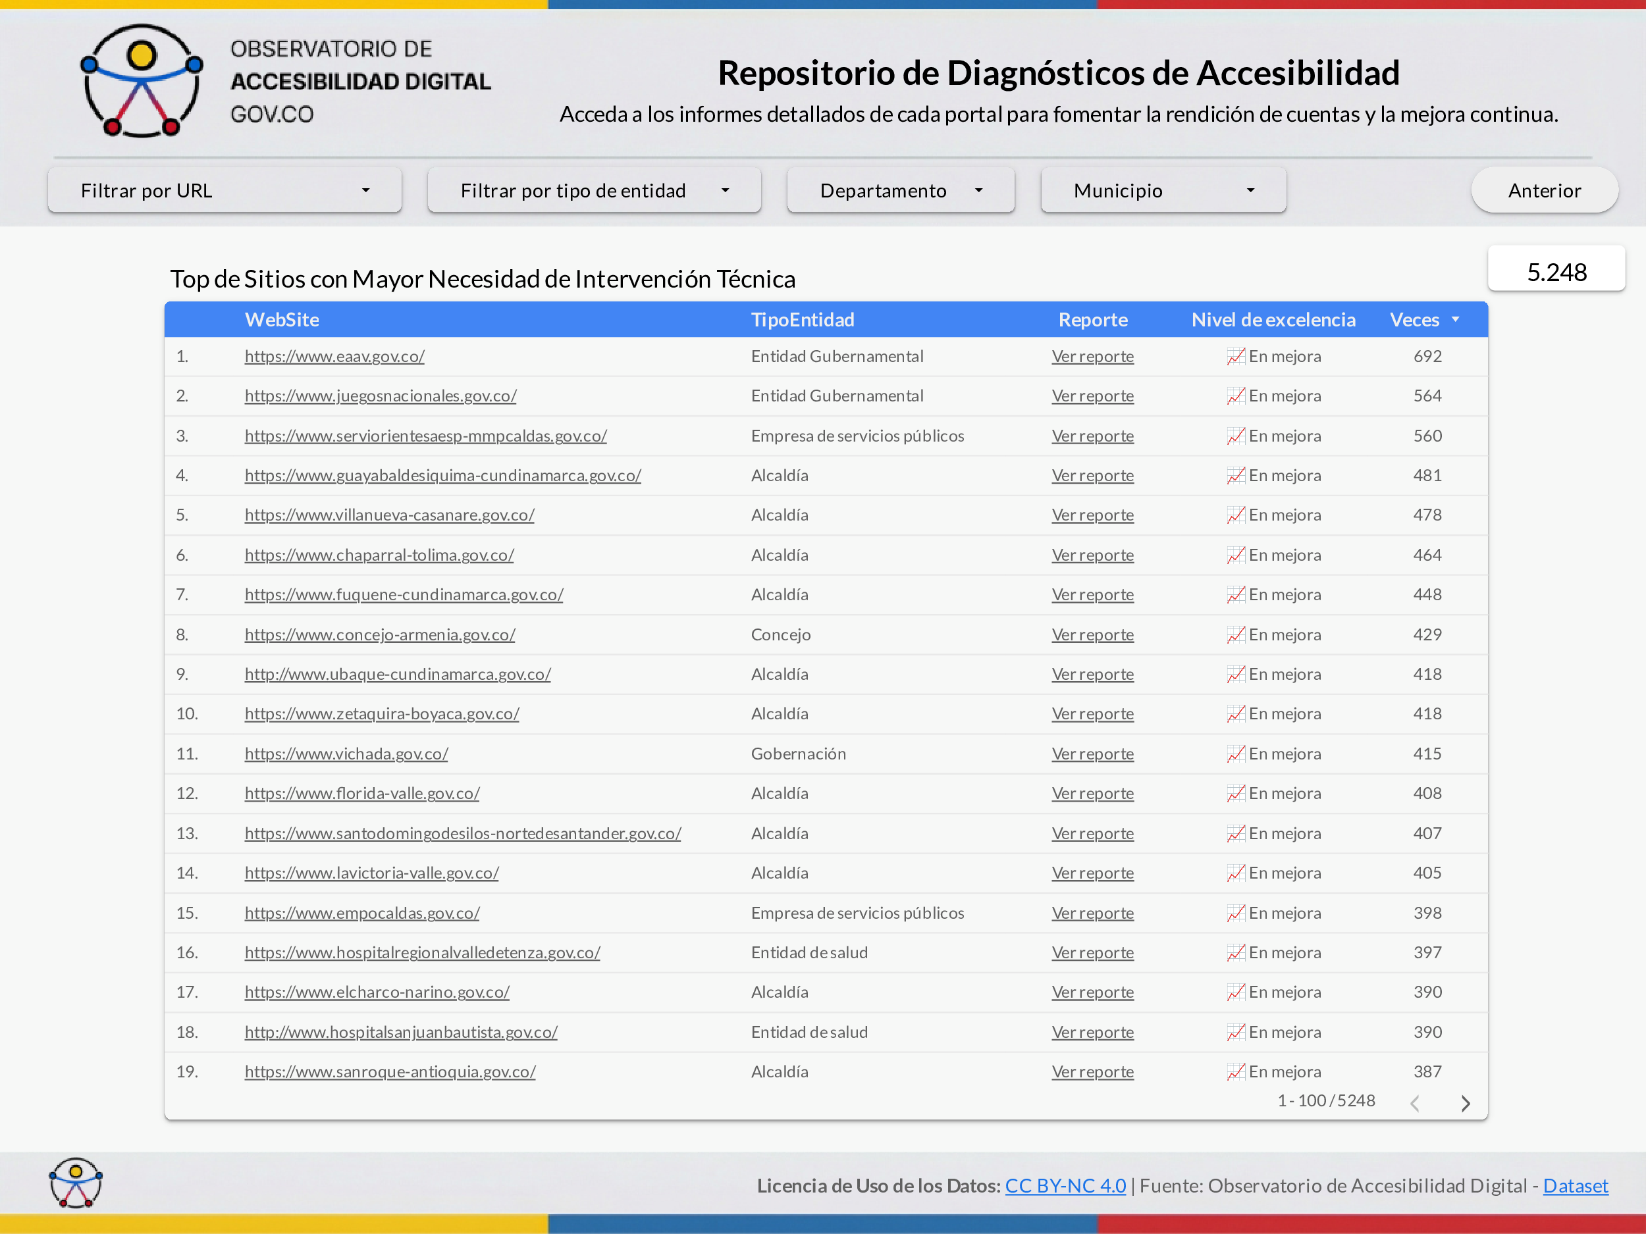Click Ver reporte in the empocaldas row
Viewport: 1646px width, 1234px height.
click(x=1092, y=913)
